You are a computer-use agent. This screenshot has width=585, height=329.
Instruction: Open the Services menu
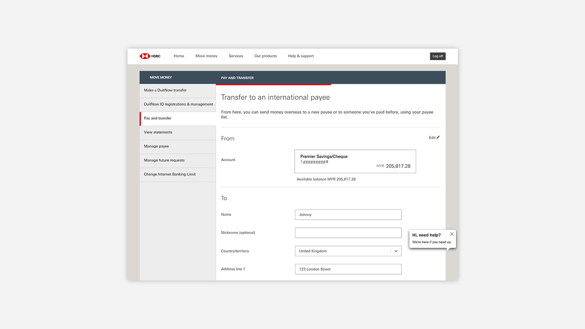point(236,56)
